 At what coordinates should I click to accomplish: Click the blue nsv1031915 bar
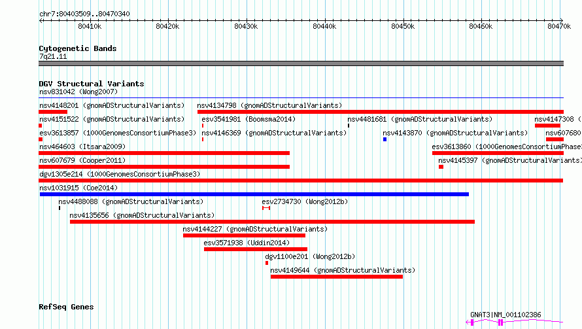(254, 194)
